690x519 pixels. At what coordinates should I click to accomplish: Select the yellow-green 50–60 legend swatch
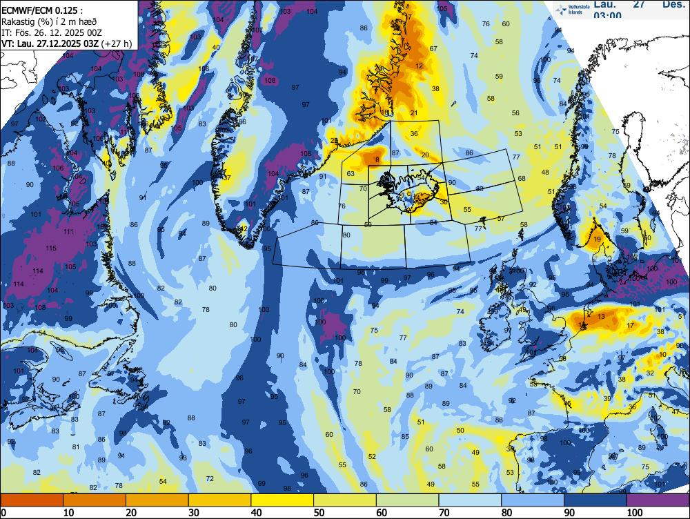[344, 500]
